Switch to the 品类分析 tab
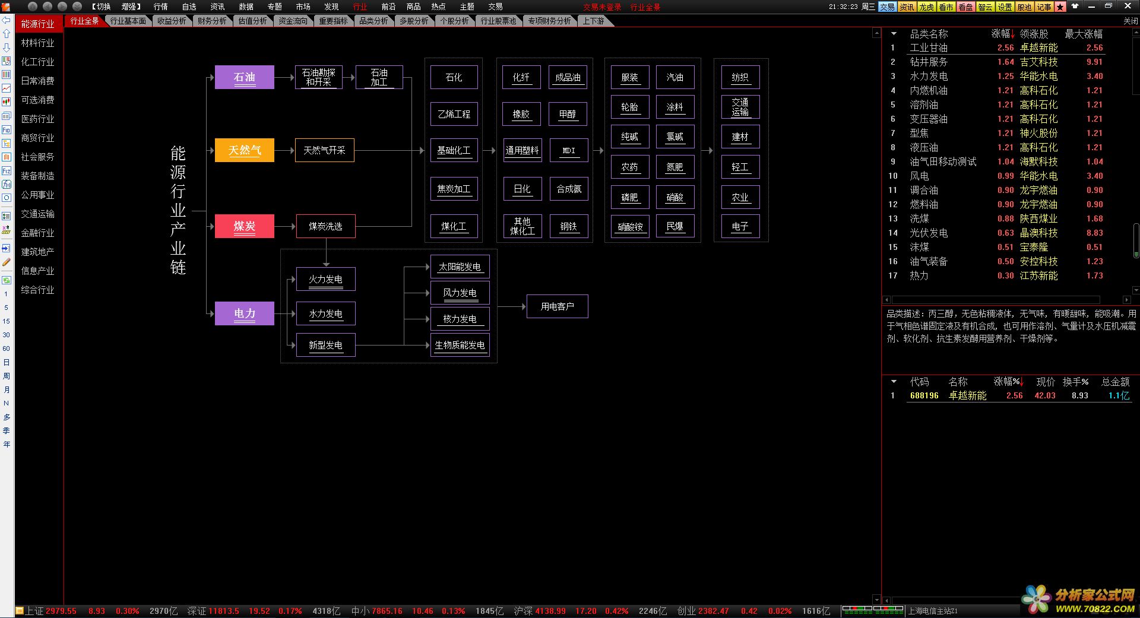The width and height of the screenshot is (1140, 618). tap(374, 21)
